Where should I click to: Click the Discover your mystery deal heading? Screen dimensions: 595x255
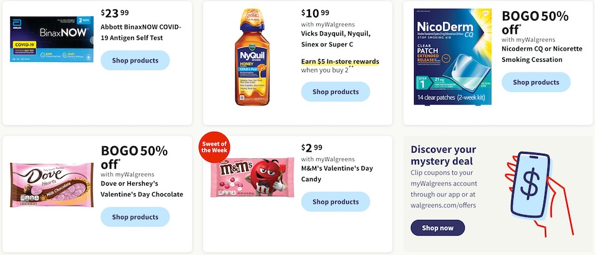pyautogui.click(x=443, y=155)
